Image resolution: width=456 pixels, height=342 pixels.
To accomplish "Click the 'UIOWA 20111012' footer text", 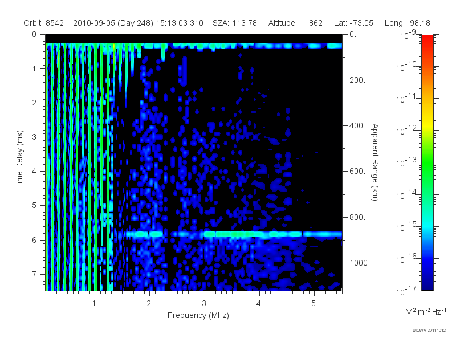I will [429, 330].
